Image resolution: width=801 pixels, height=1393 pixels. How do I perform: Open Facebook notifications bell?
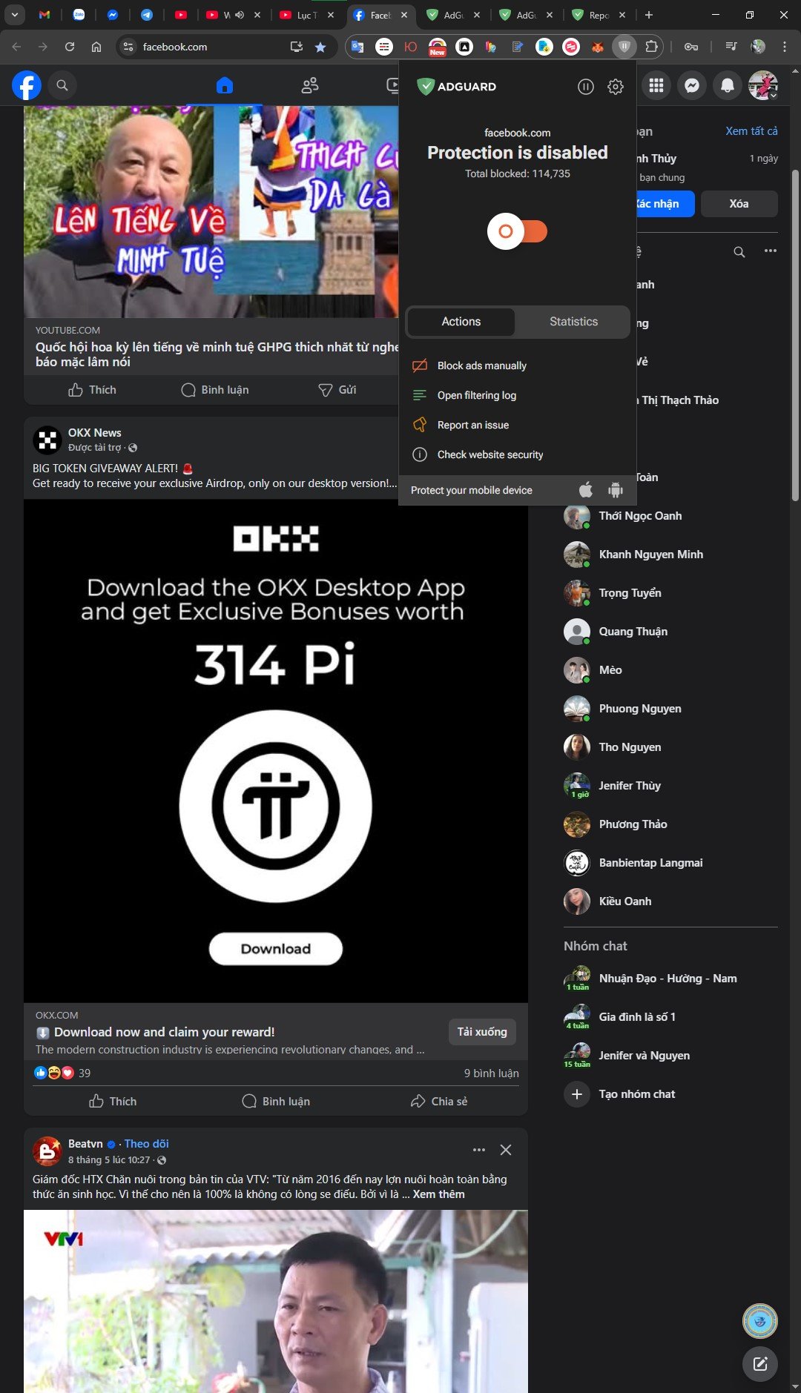(728, 86)
